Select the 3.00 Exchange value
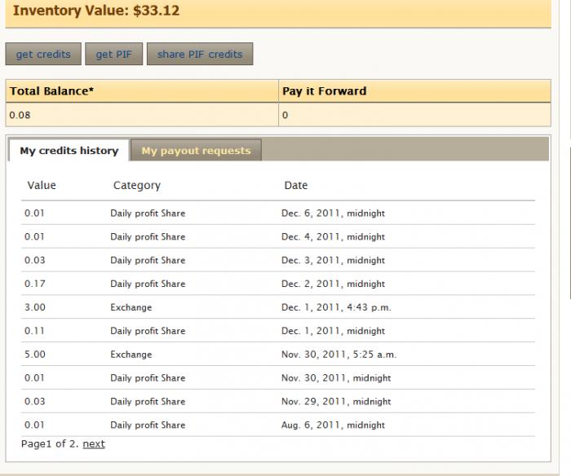The image size is (571, 476). click(x=35, y=307)
